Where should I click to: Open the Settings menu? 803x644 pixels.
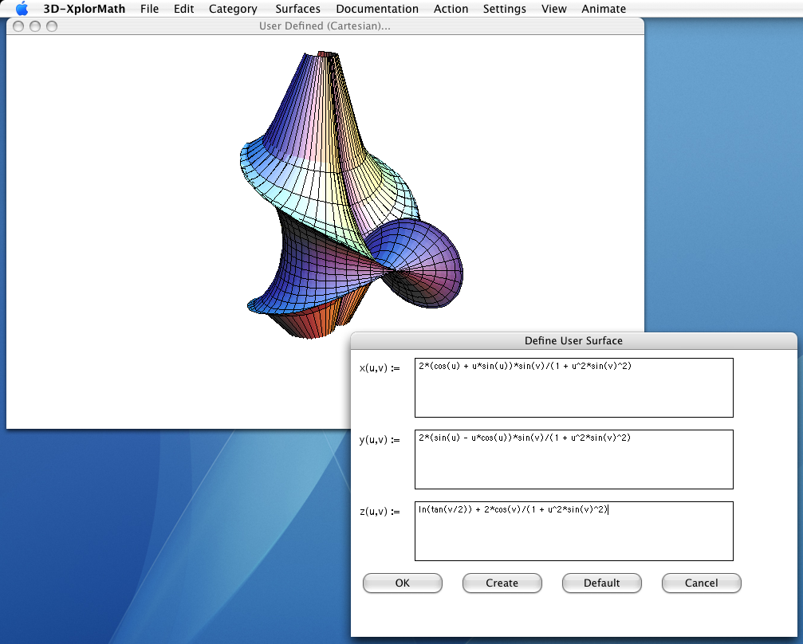pyautogui.click(x=505, y=9)
